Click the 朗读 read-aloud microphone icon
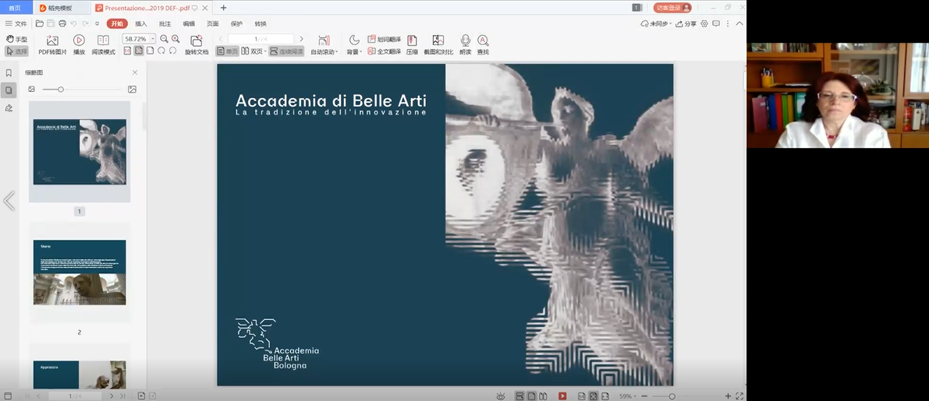 (x=465, y=40)
